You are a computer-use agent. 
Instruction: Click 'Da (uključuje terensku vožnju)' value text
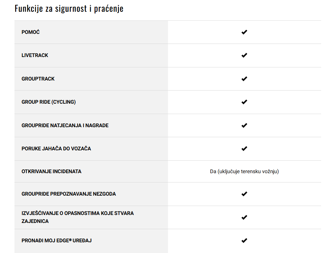[x=244, y=171]
